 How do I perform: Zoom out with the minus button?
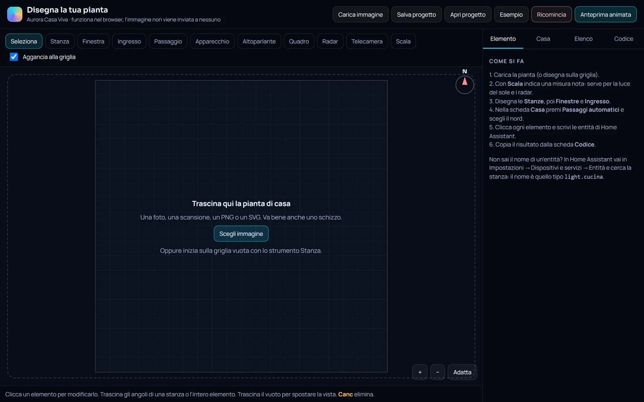click(x=438, y=372)
